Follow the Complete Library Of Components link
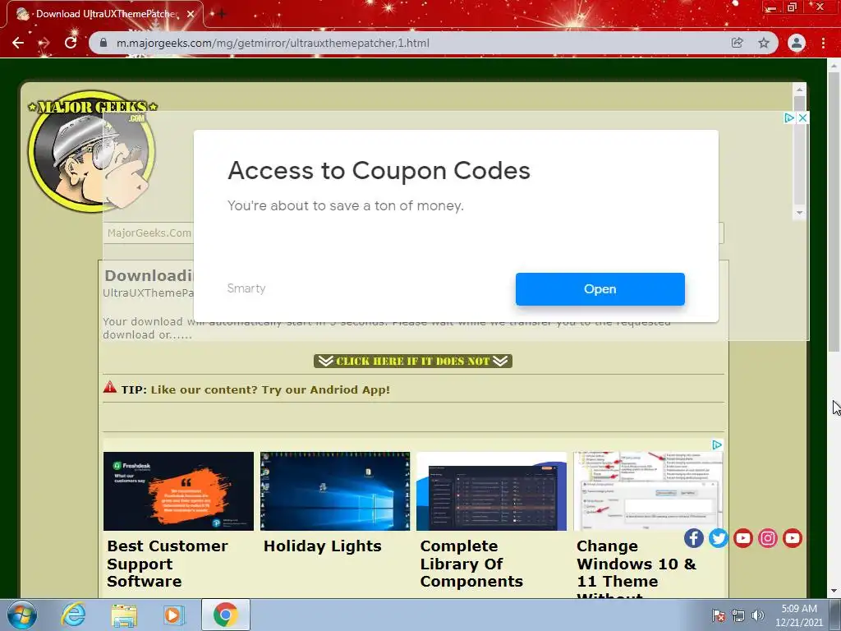The height and width of the screenshot is (631, 841). click(x=471, y=564)
